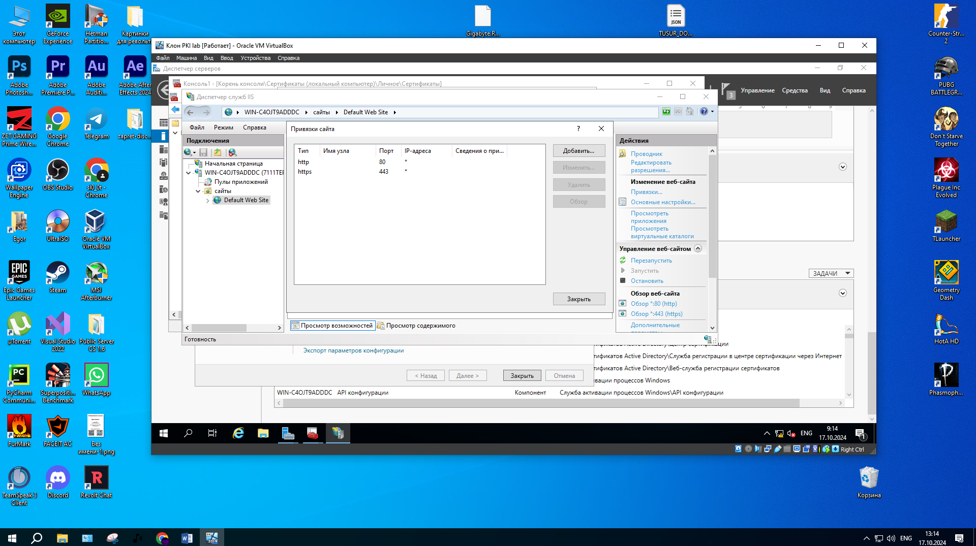
Task: Click the Порт column header in bindings list
Action: pyautogui.click(x=388, y=151)
